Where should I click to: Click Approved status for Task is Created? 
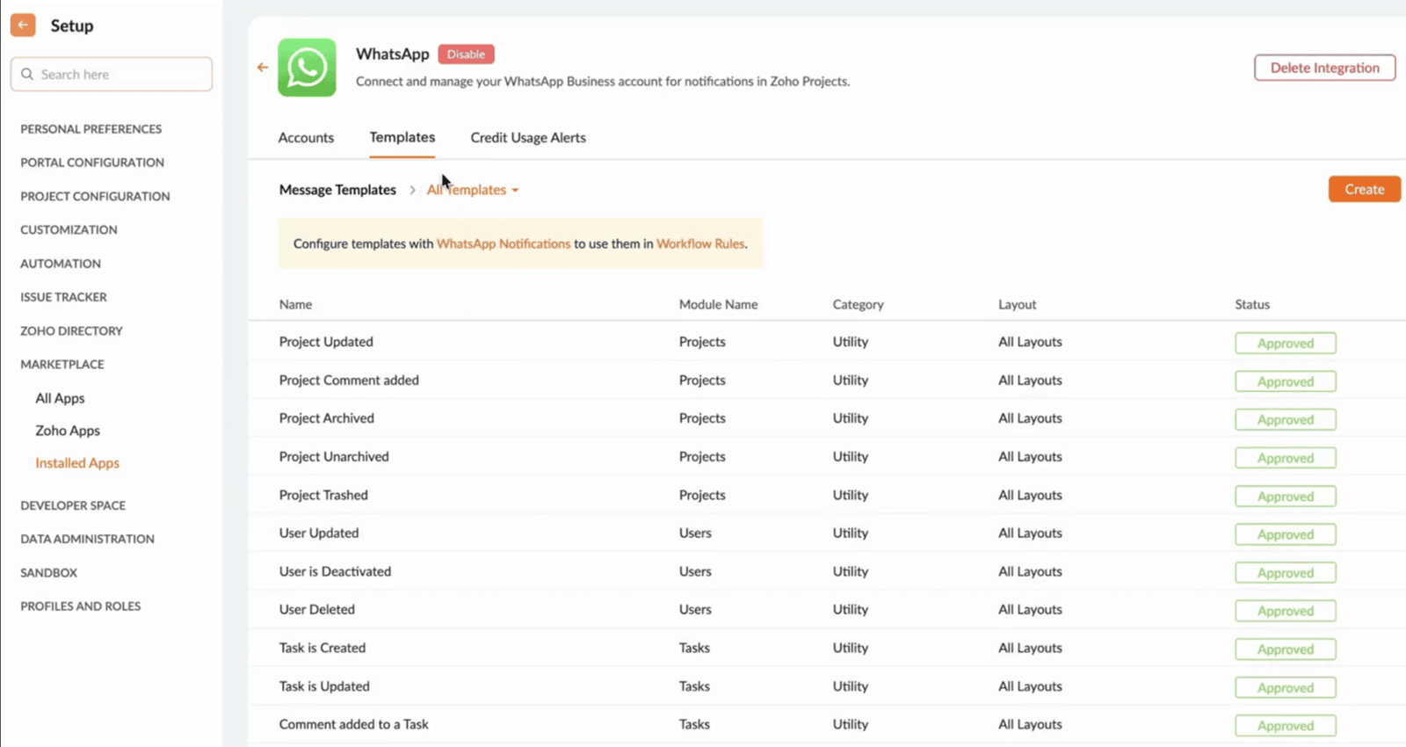1285,649
